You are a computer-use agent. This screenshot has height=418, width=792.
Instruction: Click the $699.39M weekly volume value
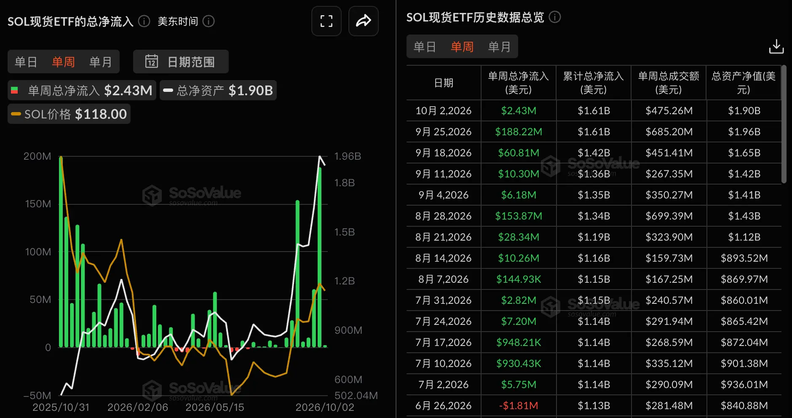(x=669, y=216)
